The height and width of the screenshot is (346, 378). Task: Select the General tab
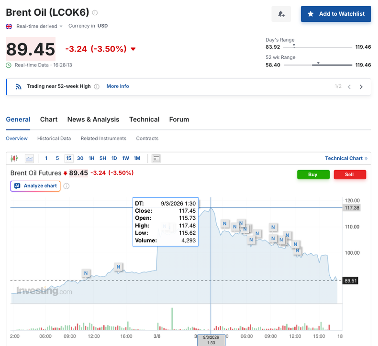18,119
